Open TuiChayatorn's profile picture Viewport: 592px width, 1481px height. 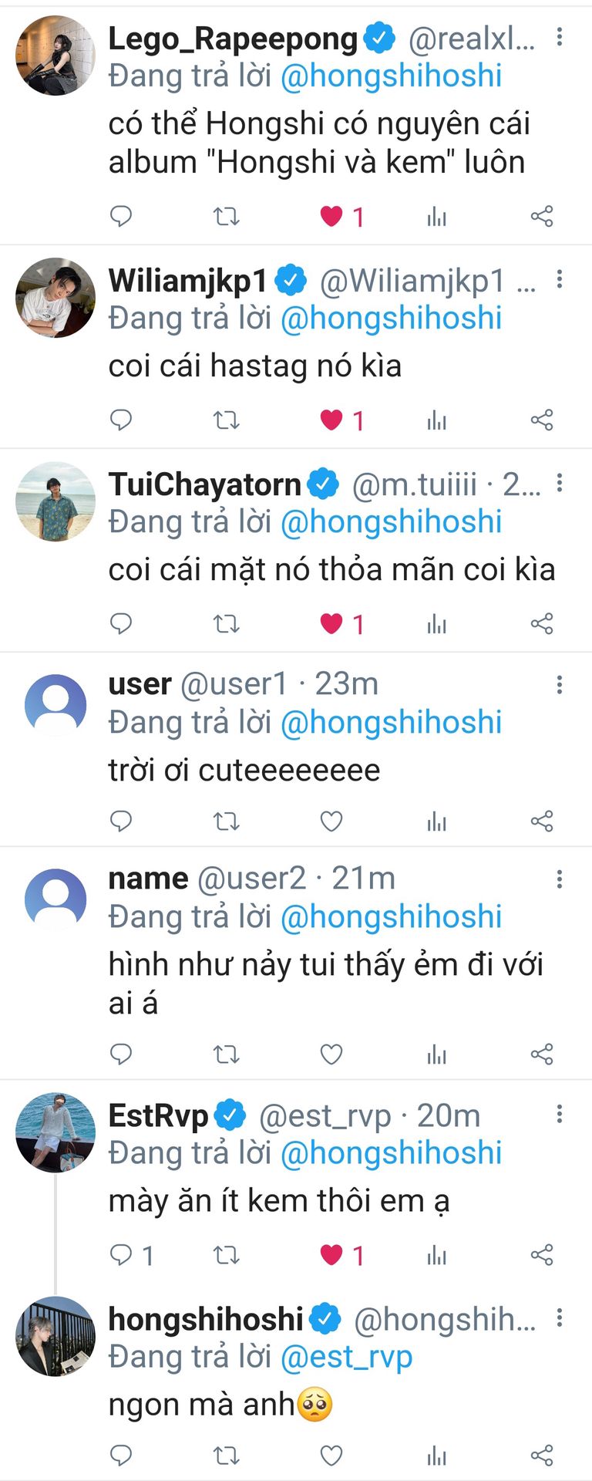[x=55, y=501]
